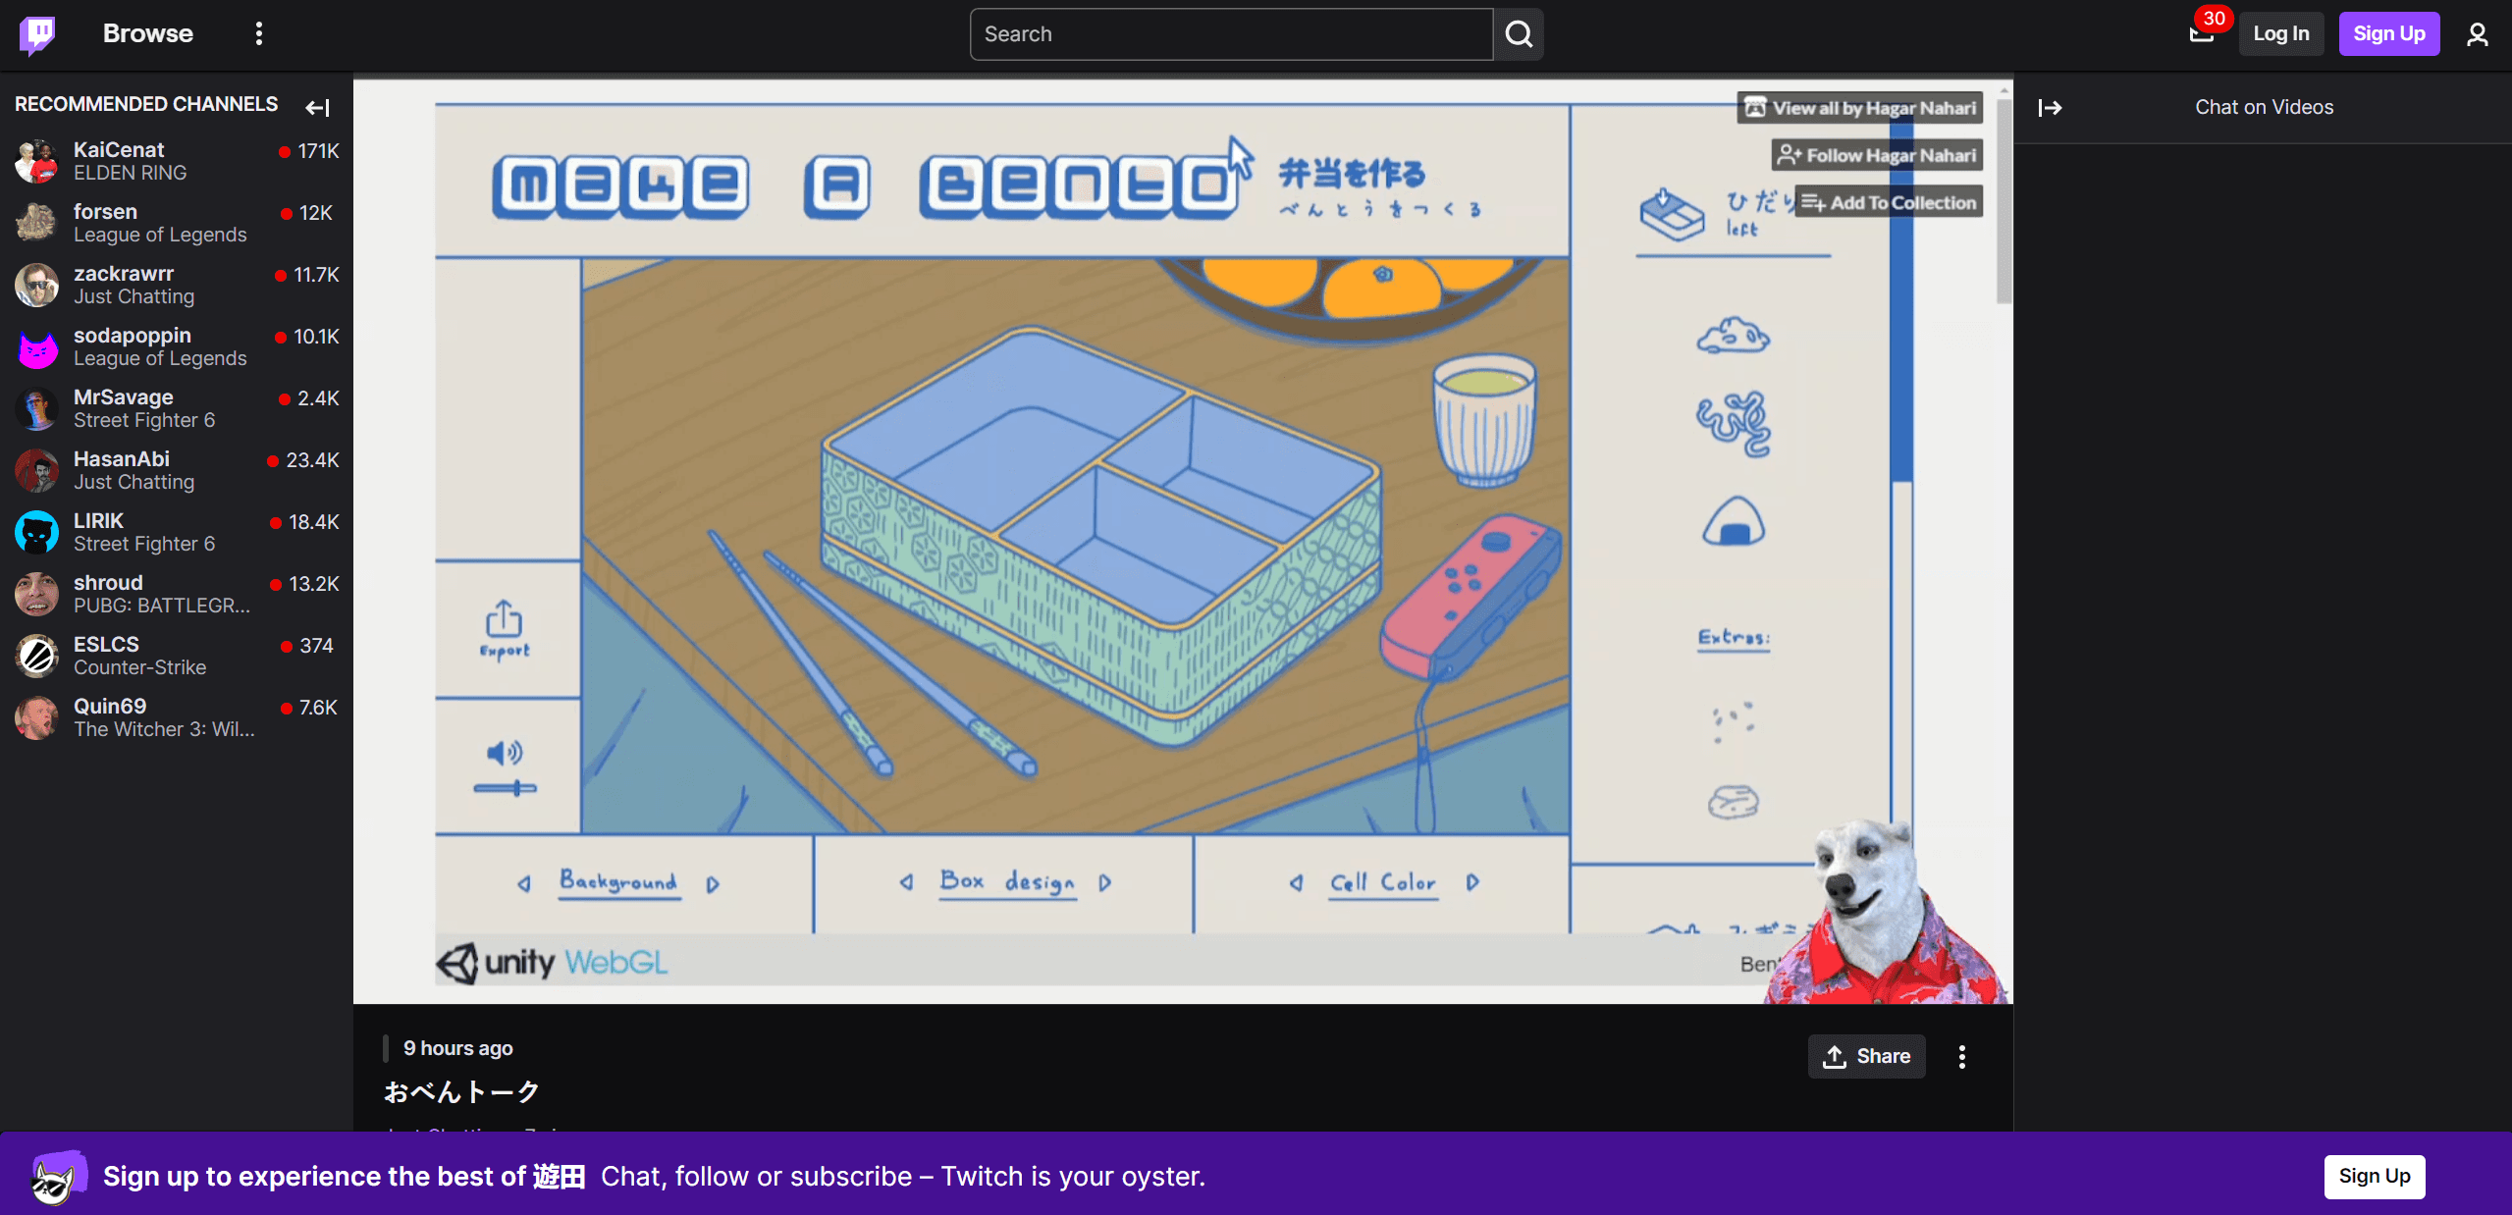Mute the sound with the speaker icon
Image resolution: width=2512 pixels, height=1215 pixels.
(x=505, y=753)
